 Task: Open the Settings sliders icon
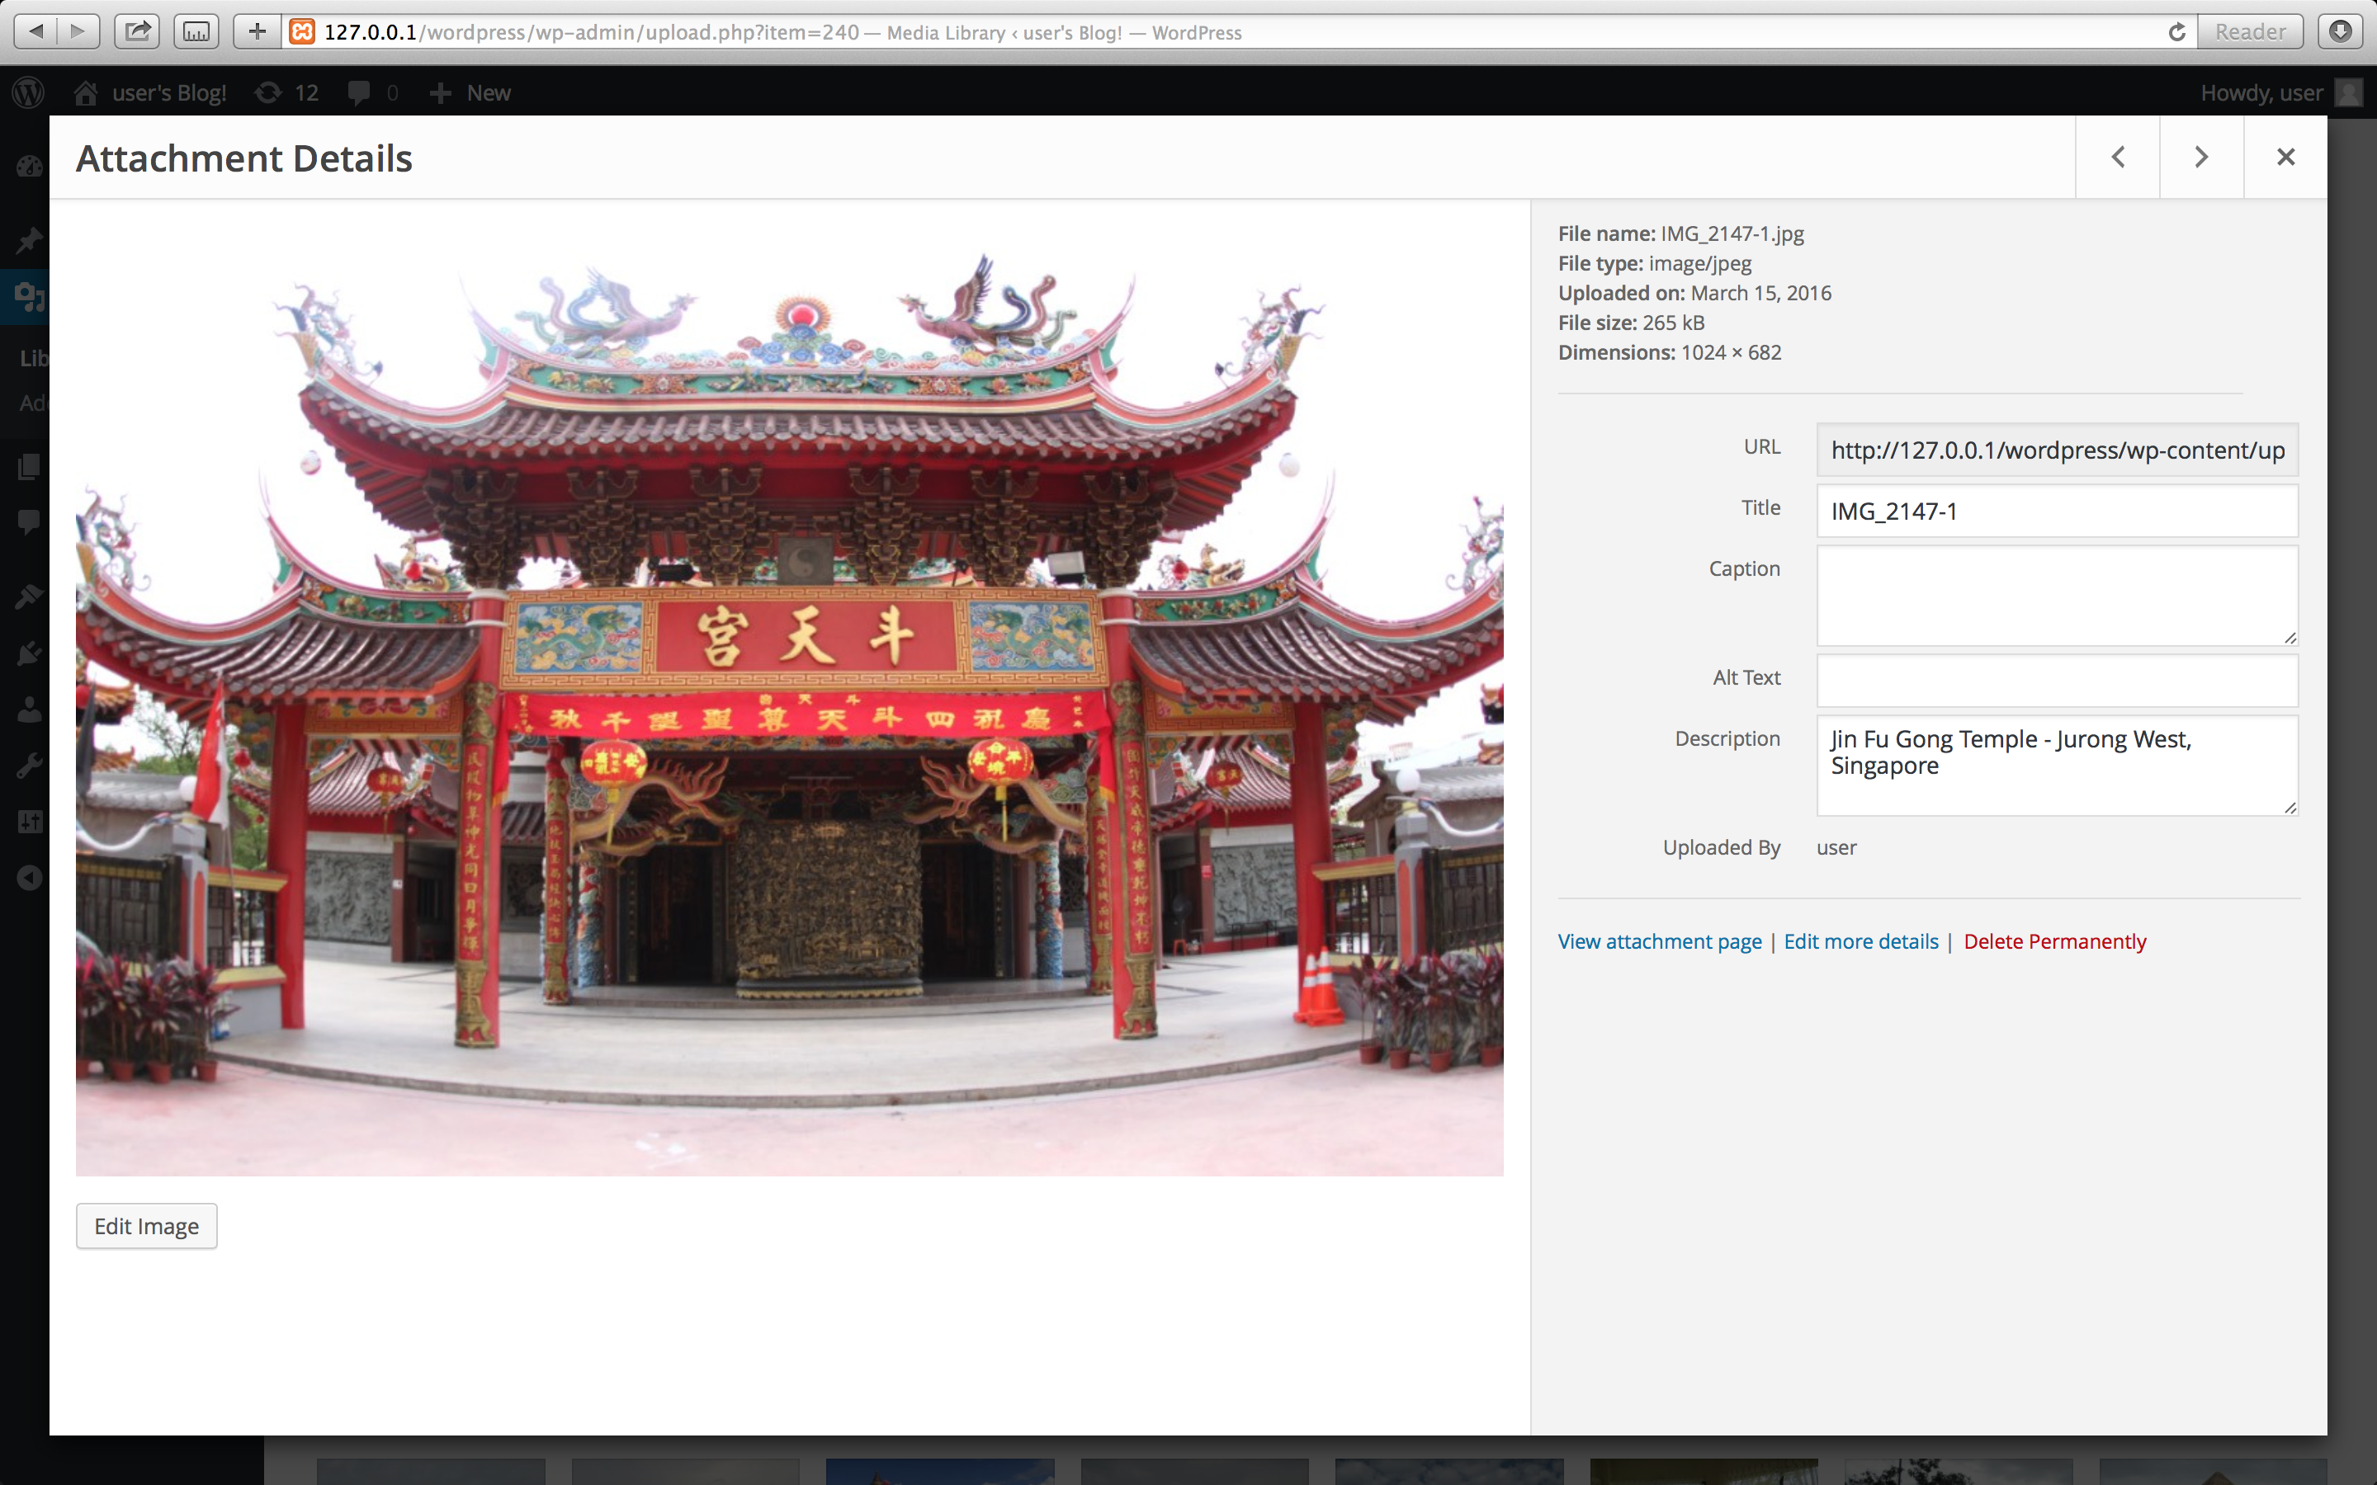coord(30,822)
